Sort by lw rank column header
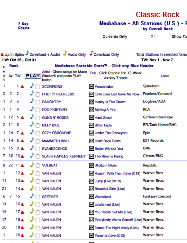This screenshot has width=187, height=243. tap(11, 76)
